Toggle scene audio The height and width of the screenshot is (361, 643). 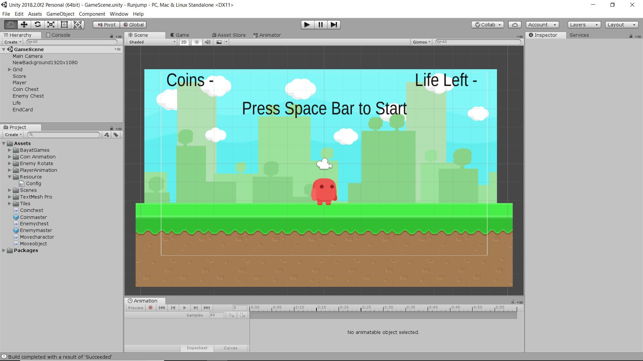click(208, 42)
